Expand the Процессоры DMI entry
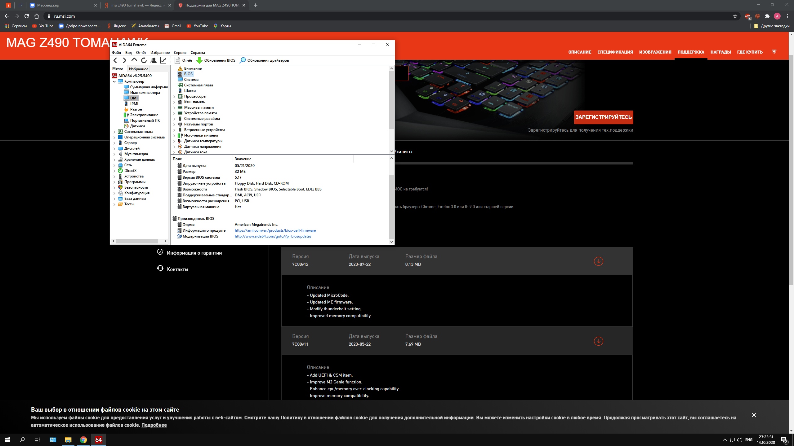Screen dimensions: 794x446 point(174,97)
